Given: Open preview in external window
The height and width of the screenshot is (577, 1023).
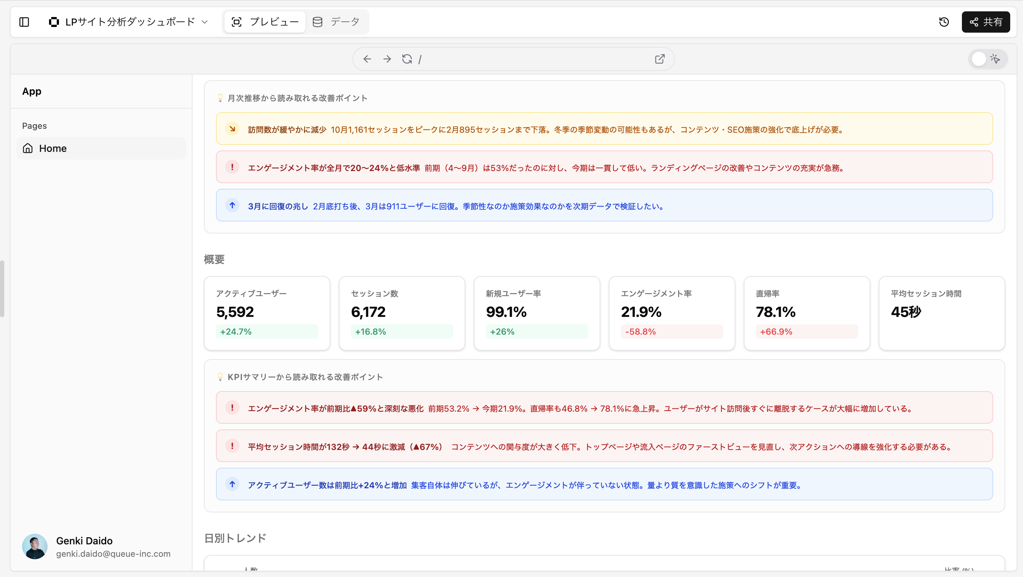Looking at the screenshot, I should click(x=660, y=59).
